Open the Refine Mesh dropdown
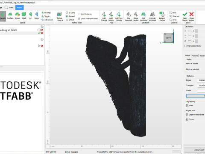 pos(60,17)
